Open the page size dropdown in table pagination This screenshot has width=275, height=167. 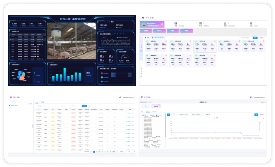[121, 151]
